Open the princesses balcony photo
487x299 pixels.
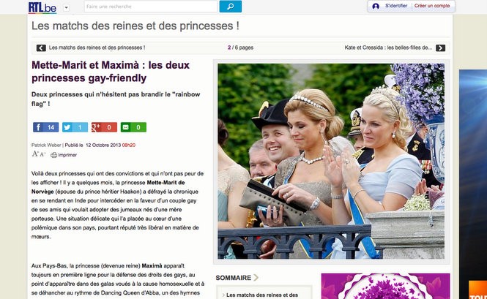click(331, 162)
